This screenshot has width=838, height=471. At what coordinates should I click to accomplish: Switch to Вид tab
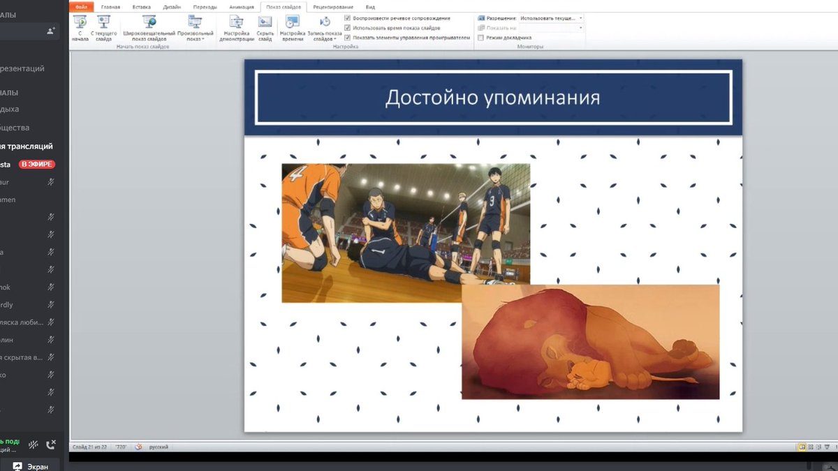(x=370, y=7)
